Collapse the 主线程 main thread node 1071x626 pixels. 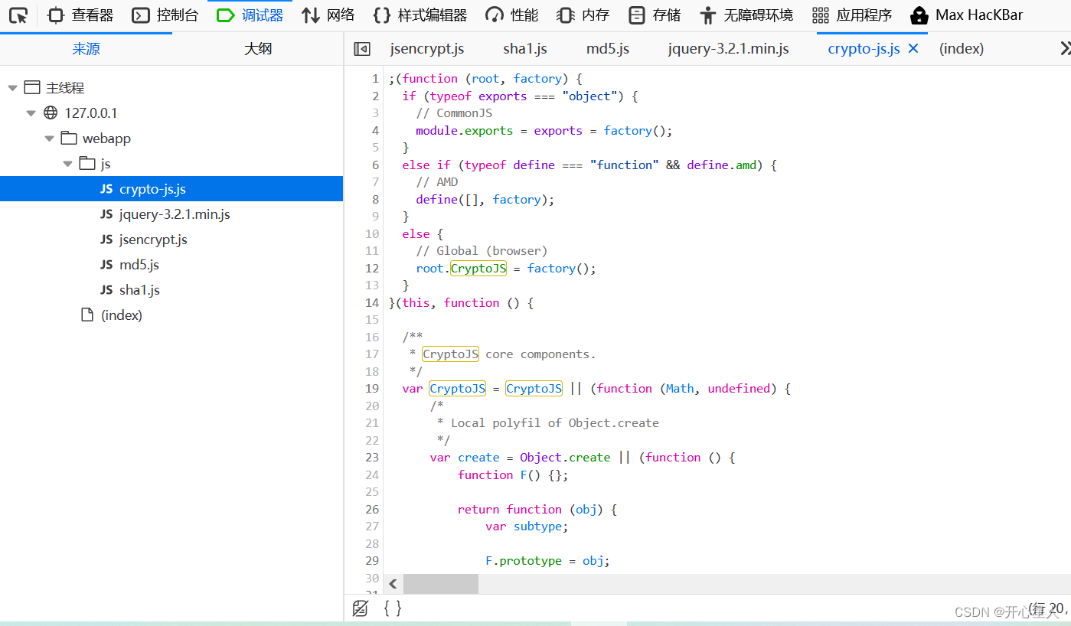pyautogui.click(x=12, y=88)
